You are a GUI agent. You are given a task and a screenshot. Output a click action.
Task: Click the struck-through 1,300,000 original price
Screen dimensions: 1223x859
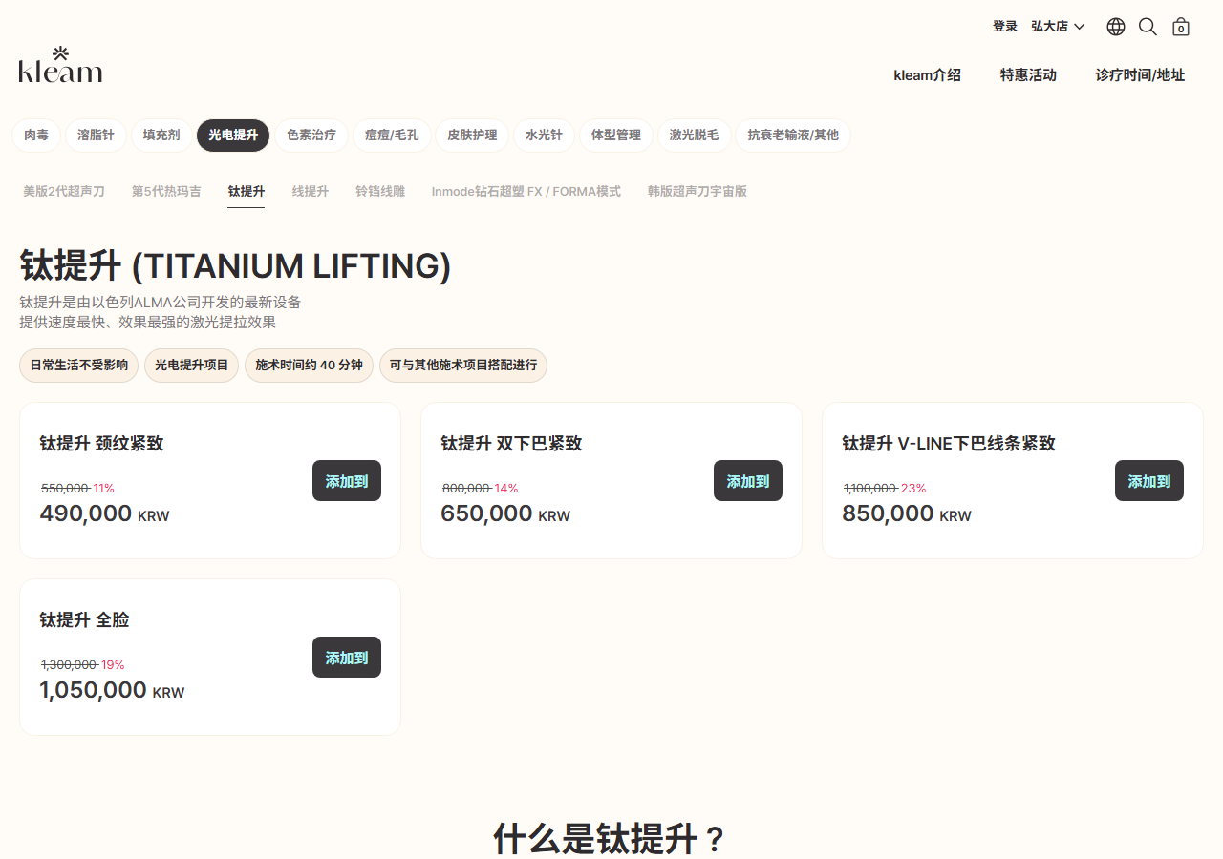tap(69, 665)
